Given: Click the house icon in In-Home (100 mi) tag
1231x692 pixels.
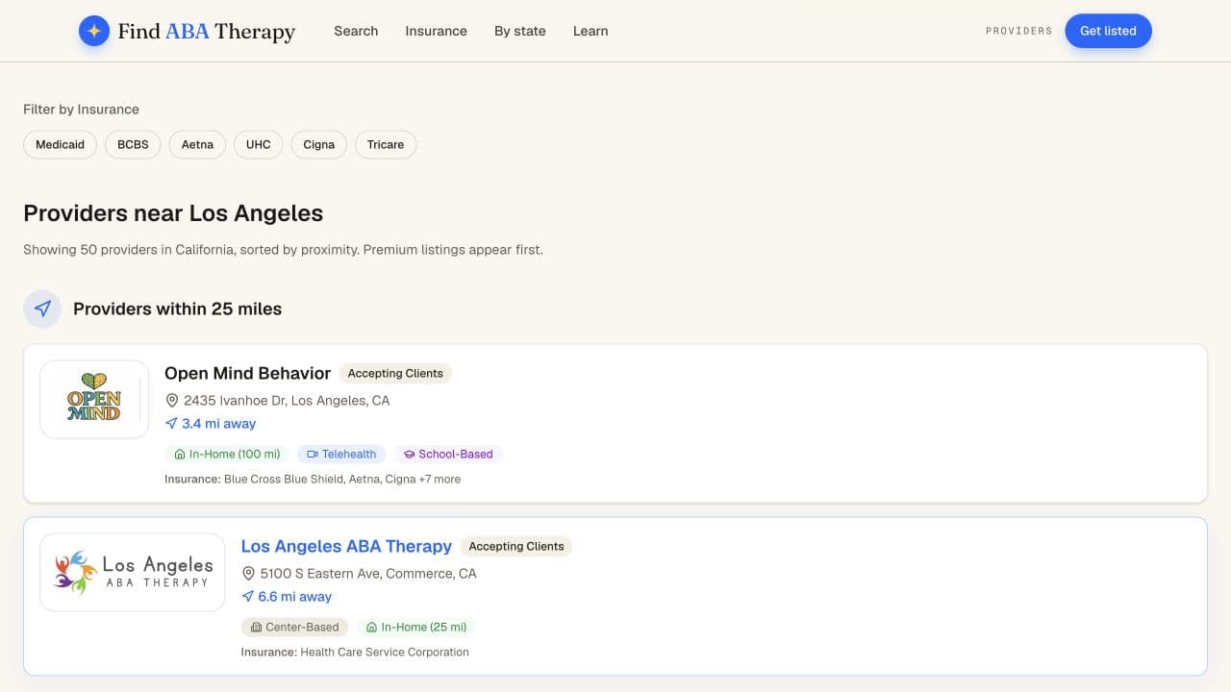Looking at the screenshot, I should tap(180, 454).
